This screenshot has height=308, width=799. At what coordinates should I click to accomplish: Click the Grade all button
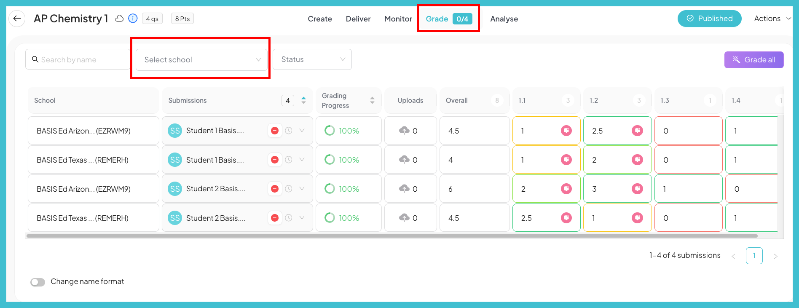(753, 60)
